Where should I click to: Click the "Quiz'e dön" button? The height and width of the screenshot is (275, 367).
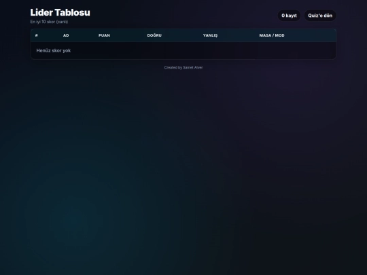pyautogui.click(x=320, y=16)
